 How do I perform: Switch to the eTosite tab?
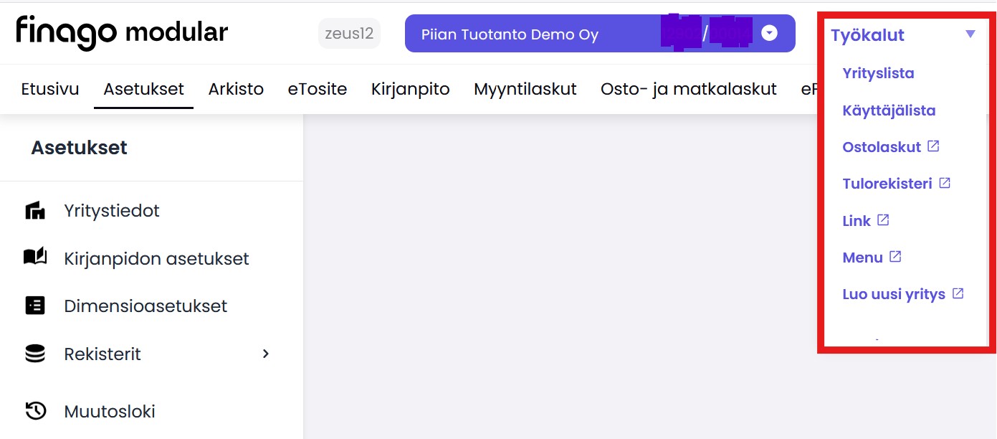point(318,89)
